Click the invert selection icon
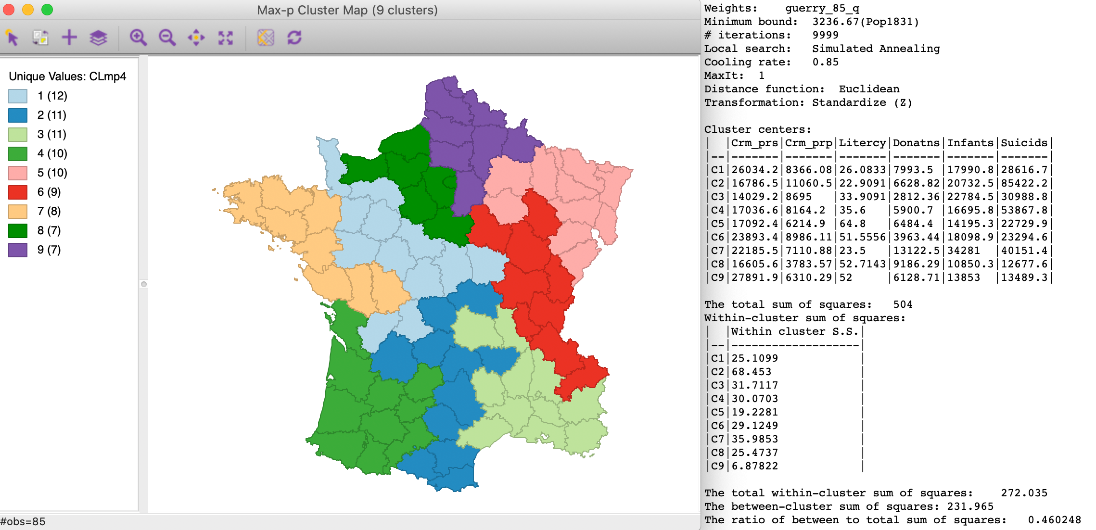 [x=40, y=38]
